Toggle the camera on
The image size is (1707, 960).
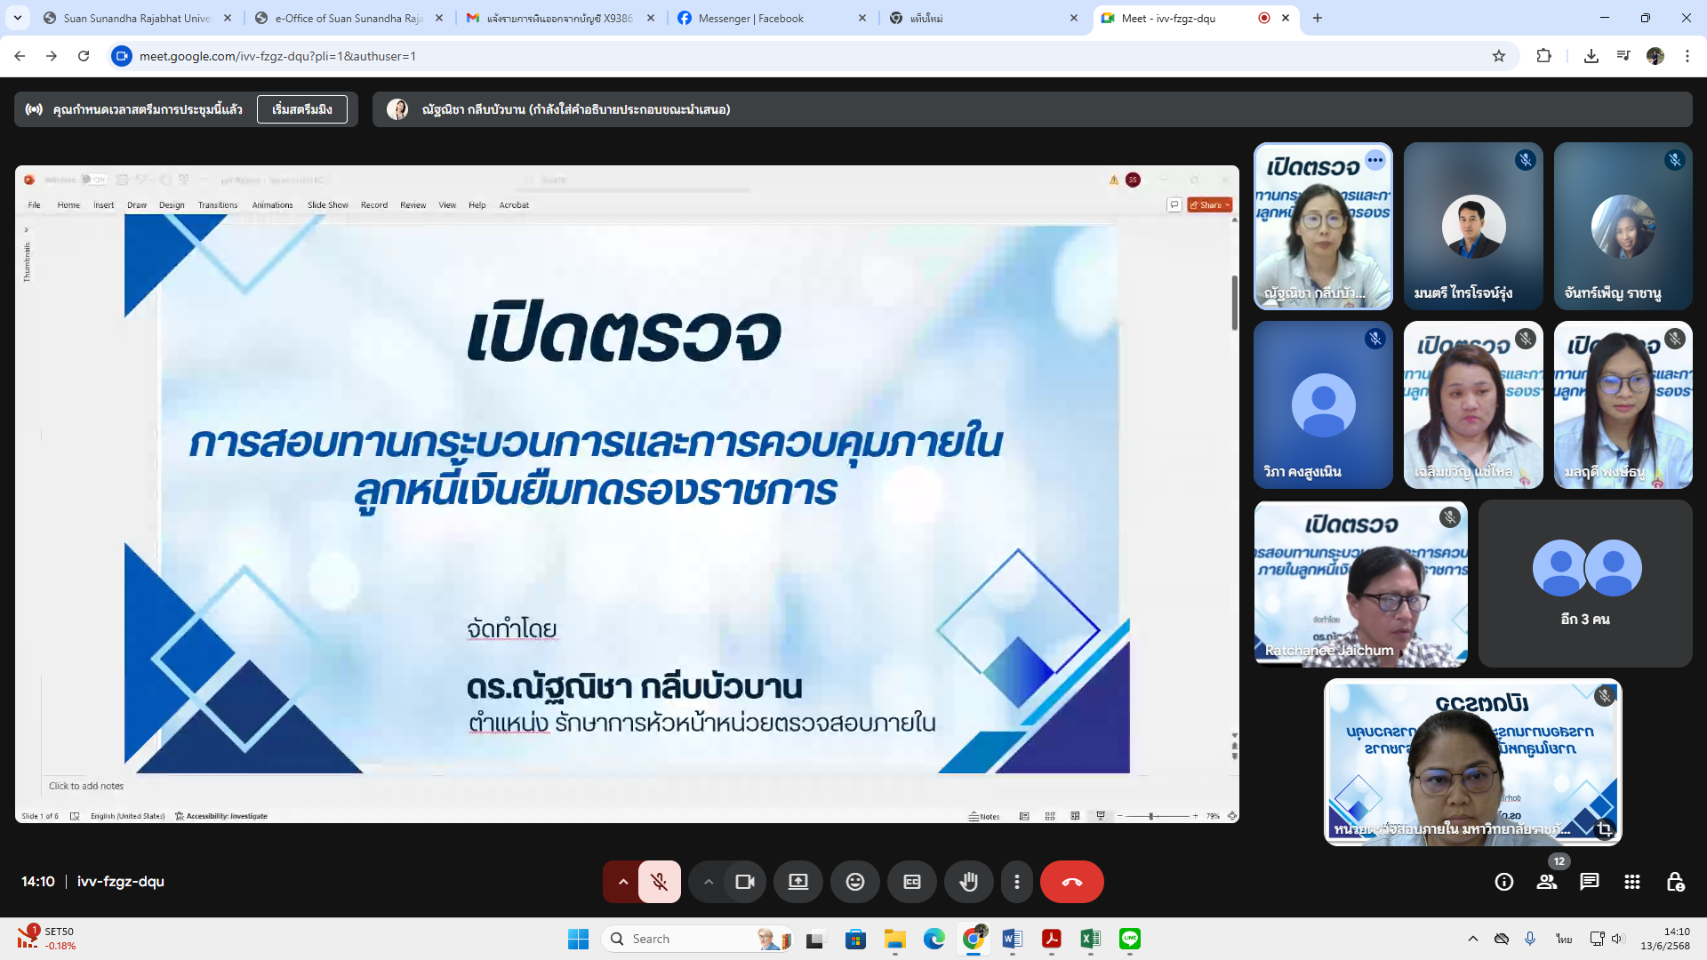click(744, 882)
